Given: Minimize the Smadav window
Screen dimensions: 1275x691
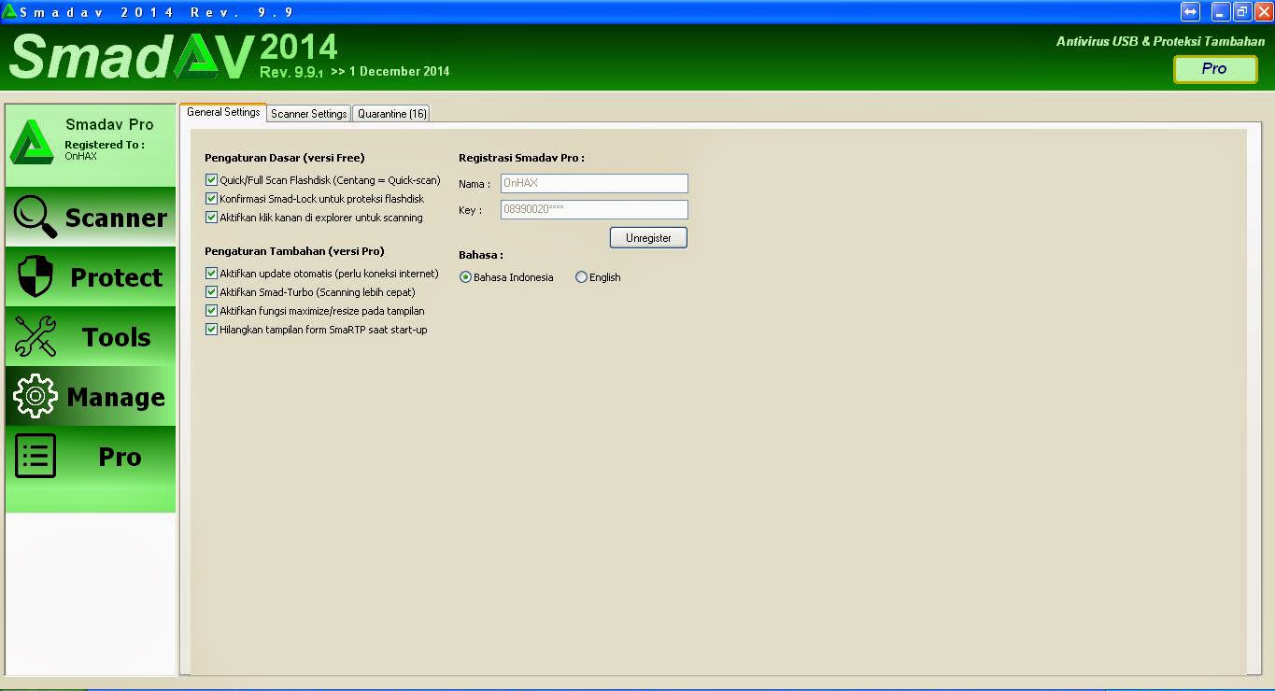Looking at the screenshot, I should 1221,12.
